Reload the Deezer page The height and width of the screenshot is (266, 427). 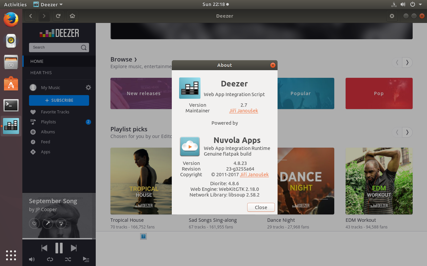click(x=58, y=16)
